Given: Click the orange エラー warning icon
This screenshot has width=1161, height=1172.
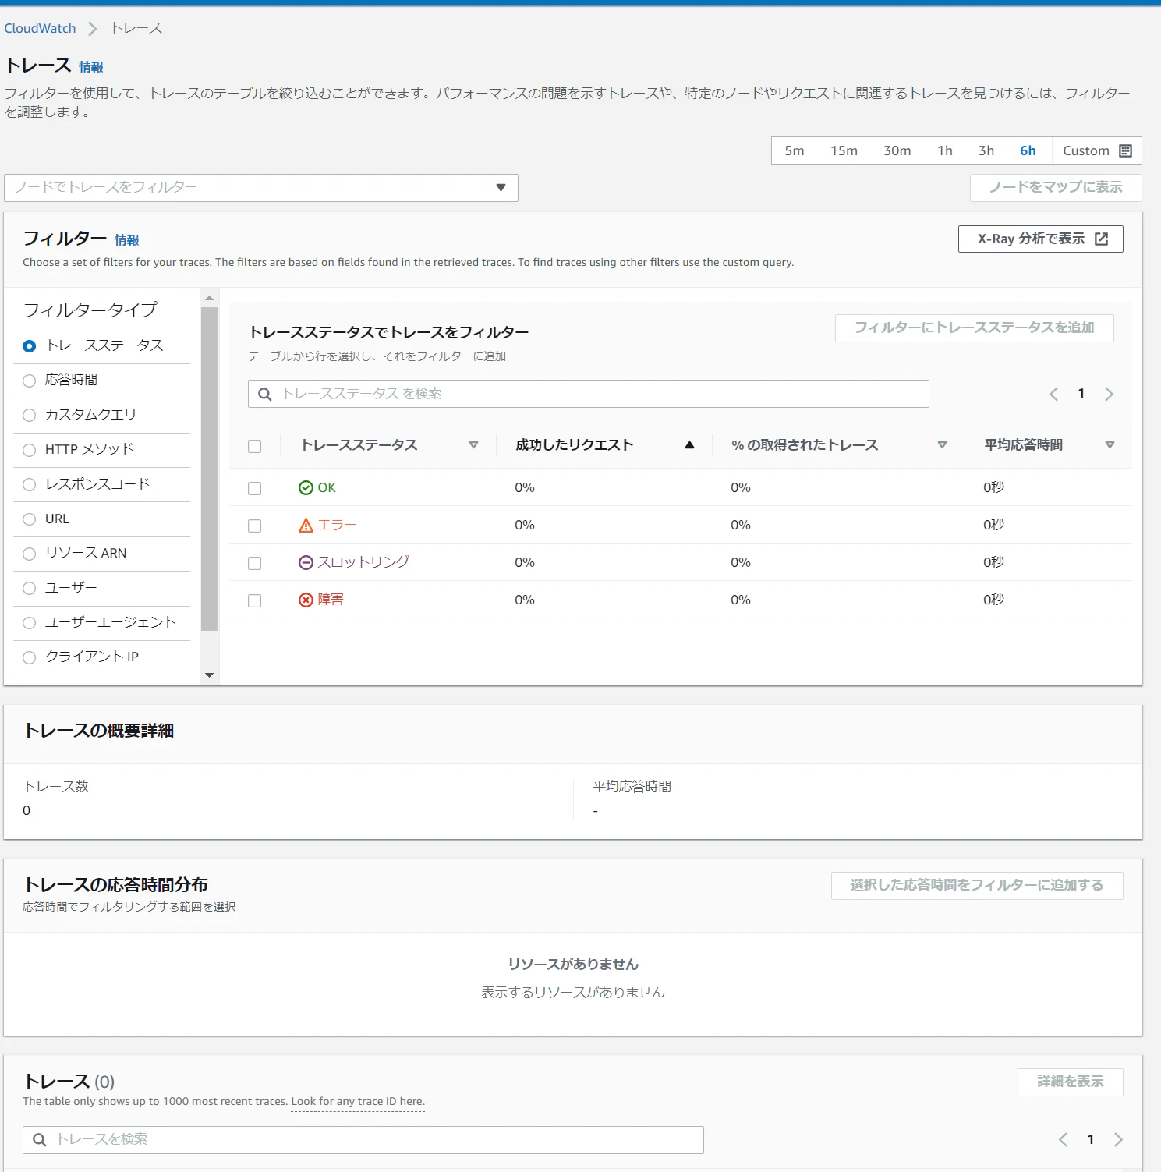Looking at the screenshot, I should tap(306, 525).
